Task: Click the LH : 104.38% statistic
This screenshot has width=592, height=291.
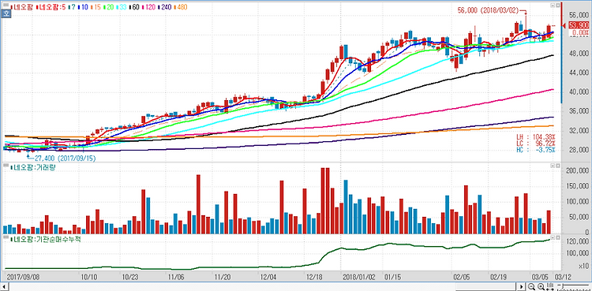Action: pyautogui.click(x=536, y=136)
